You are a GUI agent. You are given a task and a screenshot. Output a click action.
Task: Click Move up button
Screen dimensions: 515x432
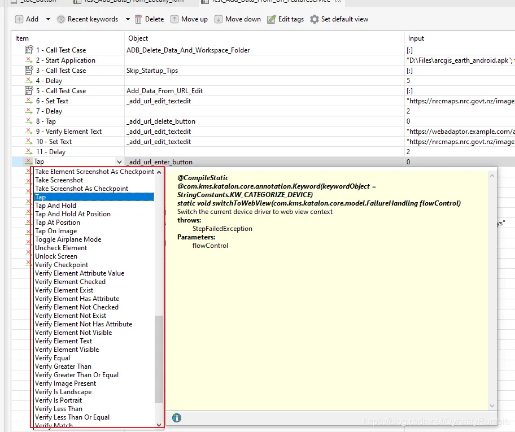click(x=189, y=19)
